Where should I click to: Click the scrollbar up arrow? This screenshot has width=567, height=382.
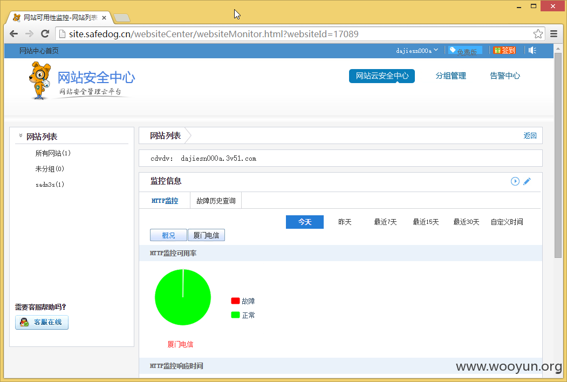click(x=558, y=49)
